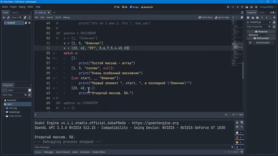Click the Filter Nodes search field
The image size is (278, 156).
[17, 17]
